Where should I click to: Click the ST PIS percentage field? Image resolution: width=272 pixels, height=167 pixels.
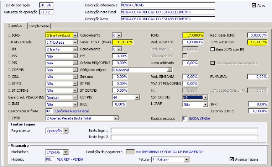point(120,83)
